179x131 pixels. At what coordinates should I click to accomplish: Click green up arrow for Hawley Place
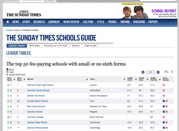8,122
